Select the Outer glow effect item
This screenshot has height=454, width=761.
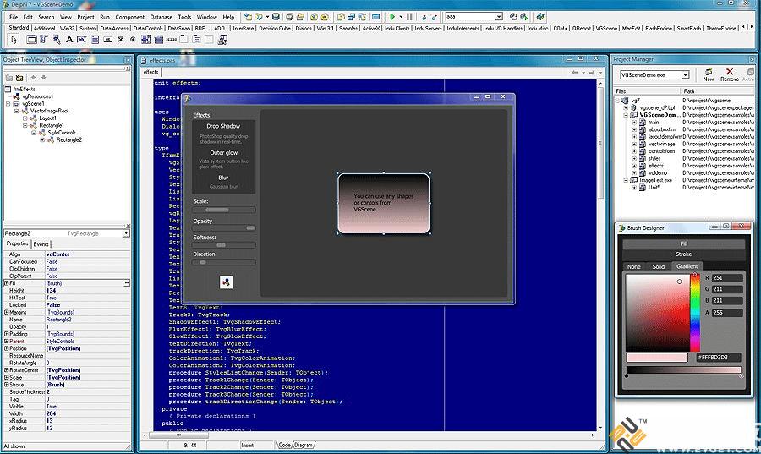pos(224,153)
